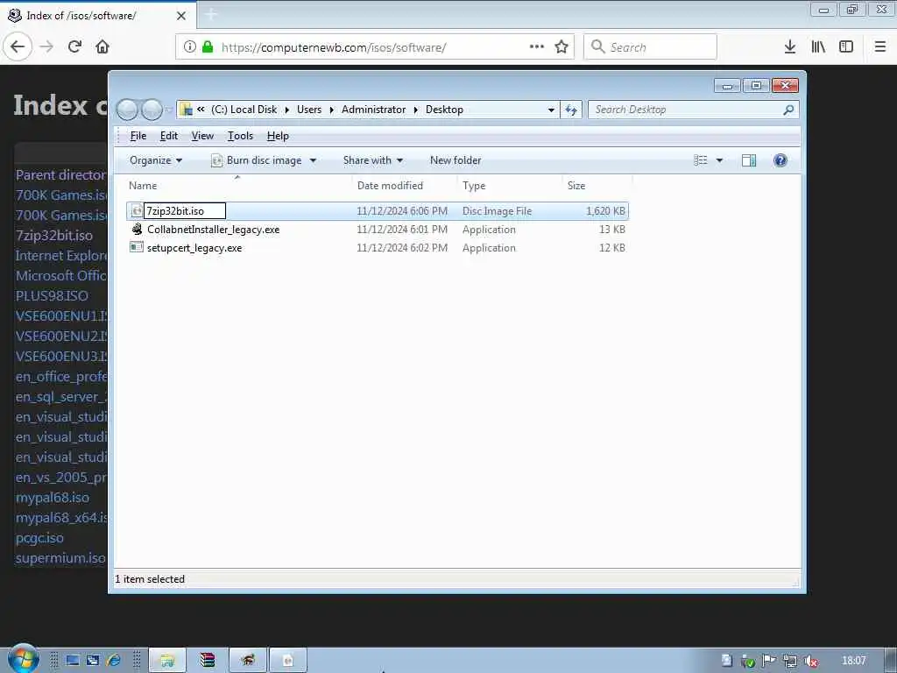Click the (C:) Local Disk breadcrumb
The width and height of the screenshot is (897, 673).
[244, 110]
